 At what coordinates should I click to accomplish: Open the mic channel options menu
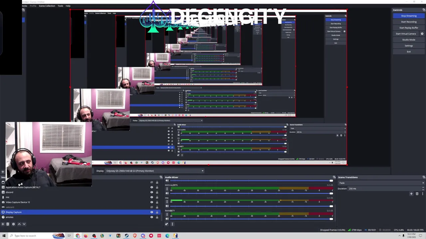point(167,202)
